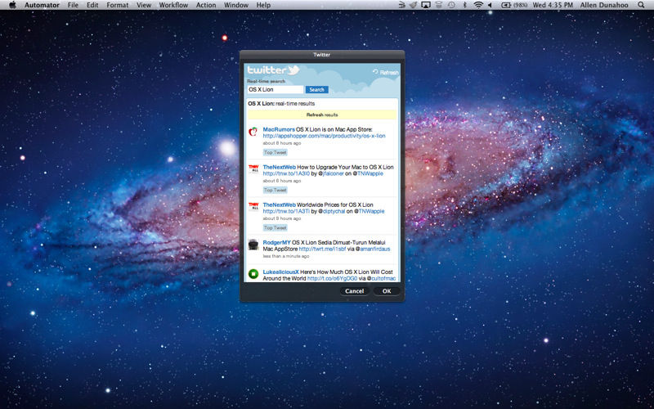Image resolution: width=654 pixels, height=409 pixels.
Task: Click the Refresh link with the circular arrow
Action: (x=386, y=72)
